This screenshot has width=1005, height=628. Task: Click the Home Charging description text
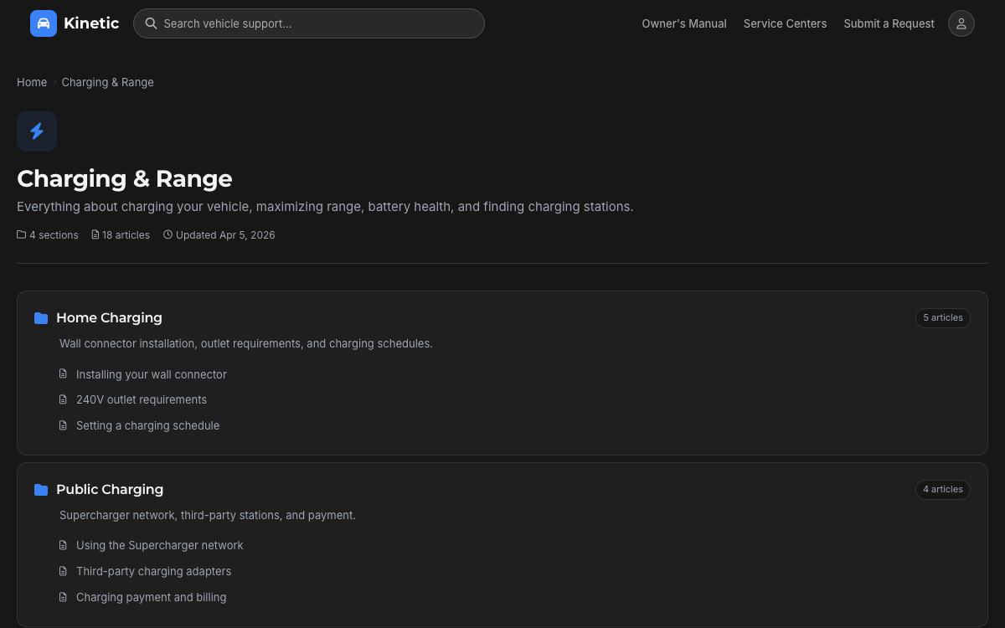pyautogui.click(x=246, y=344)
